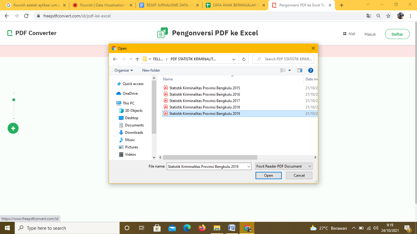Click the Open button

tap(268, 175)
